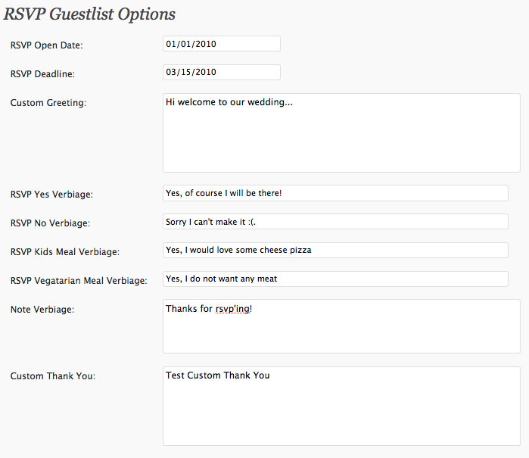Click the "RSVP Kids Meal Verbiage:" label
This screenshot has width=529, height=458.
click(x=65, y=251)
